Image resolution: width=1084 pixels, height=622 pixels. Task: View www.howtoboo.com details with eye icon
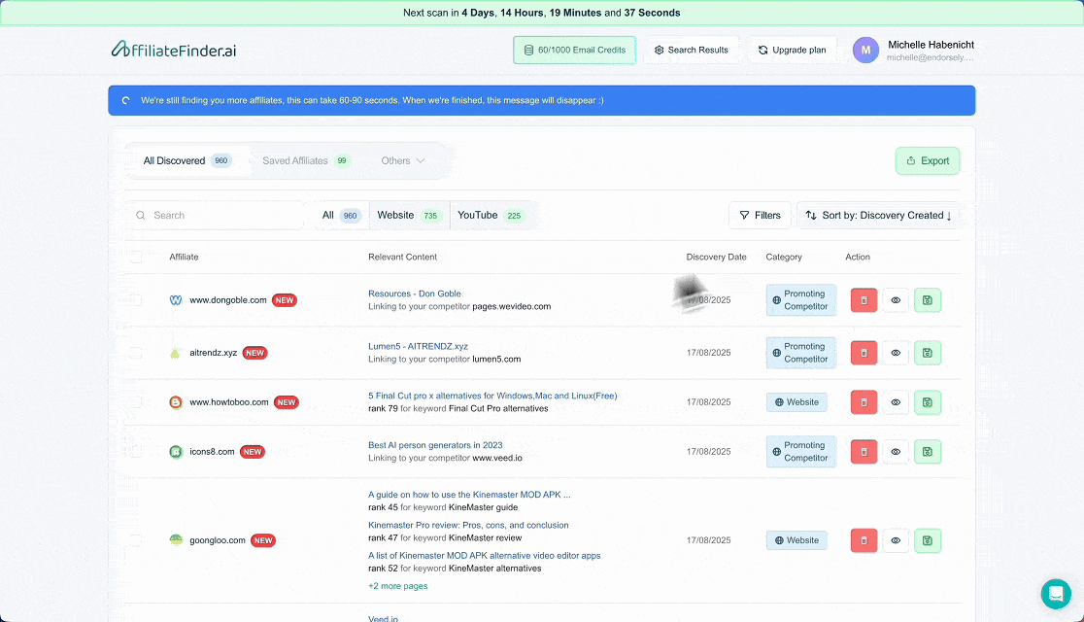click(x=896, y=402)
